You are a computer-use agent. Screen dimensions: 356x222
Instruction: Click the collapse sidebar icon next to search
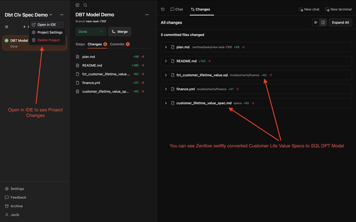coord(77,5)
